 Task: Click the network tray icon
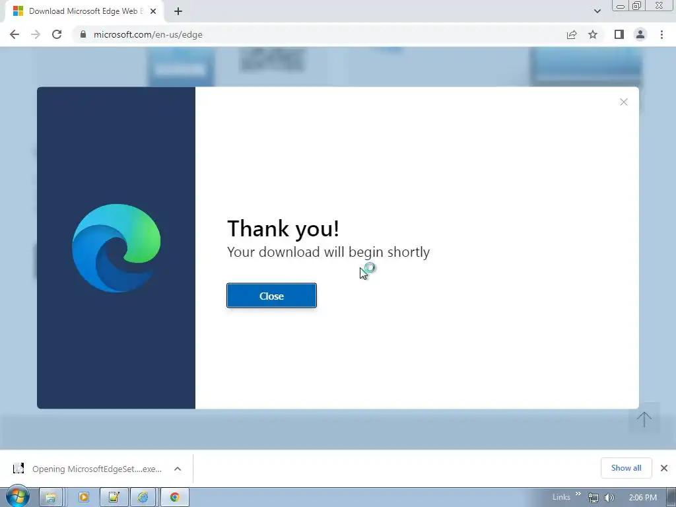pyautogui.click(x=593, y=498)
